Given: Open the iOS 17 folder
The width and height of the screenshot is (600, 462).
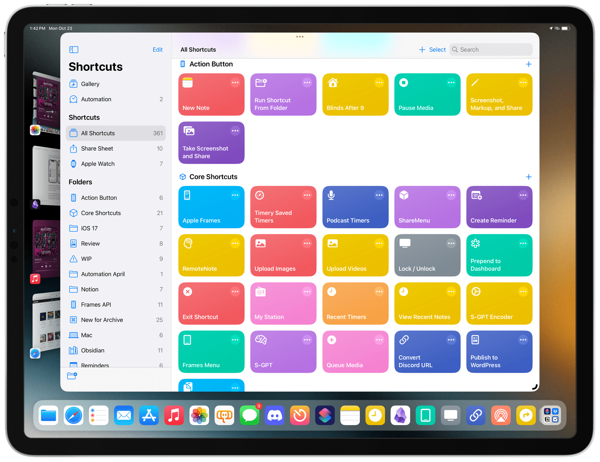Looking at the screenshot, I should (x=116, y=228).
